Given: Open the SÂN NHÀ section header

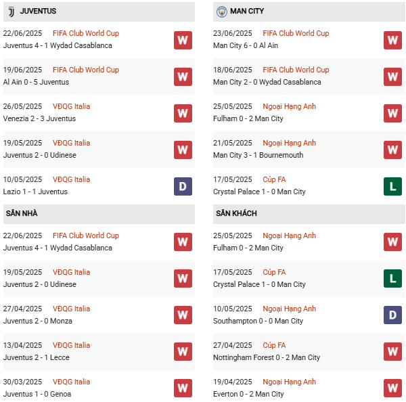Looking at the screenshot, I should [22, 213].
